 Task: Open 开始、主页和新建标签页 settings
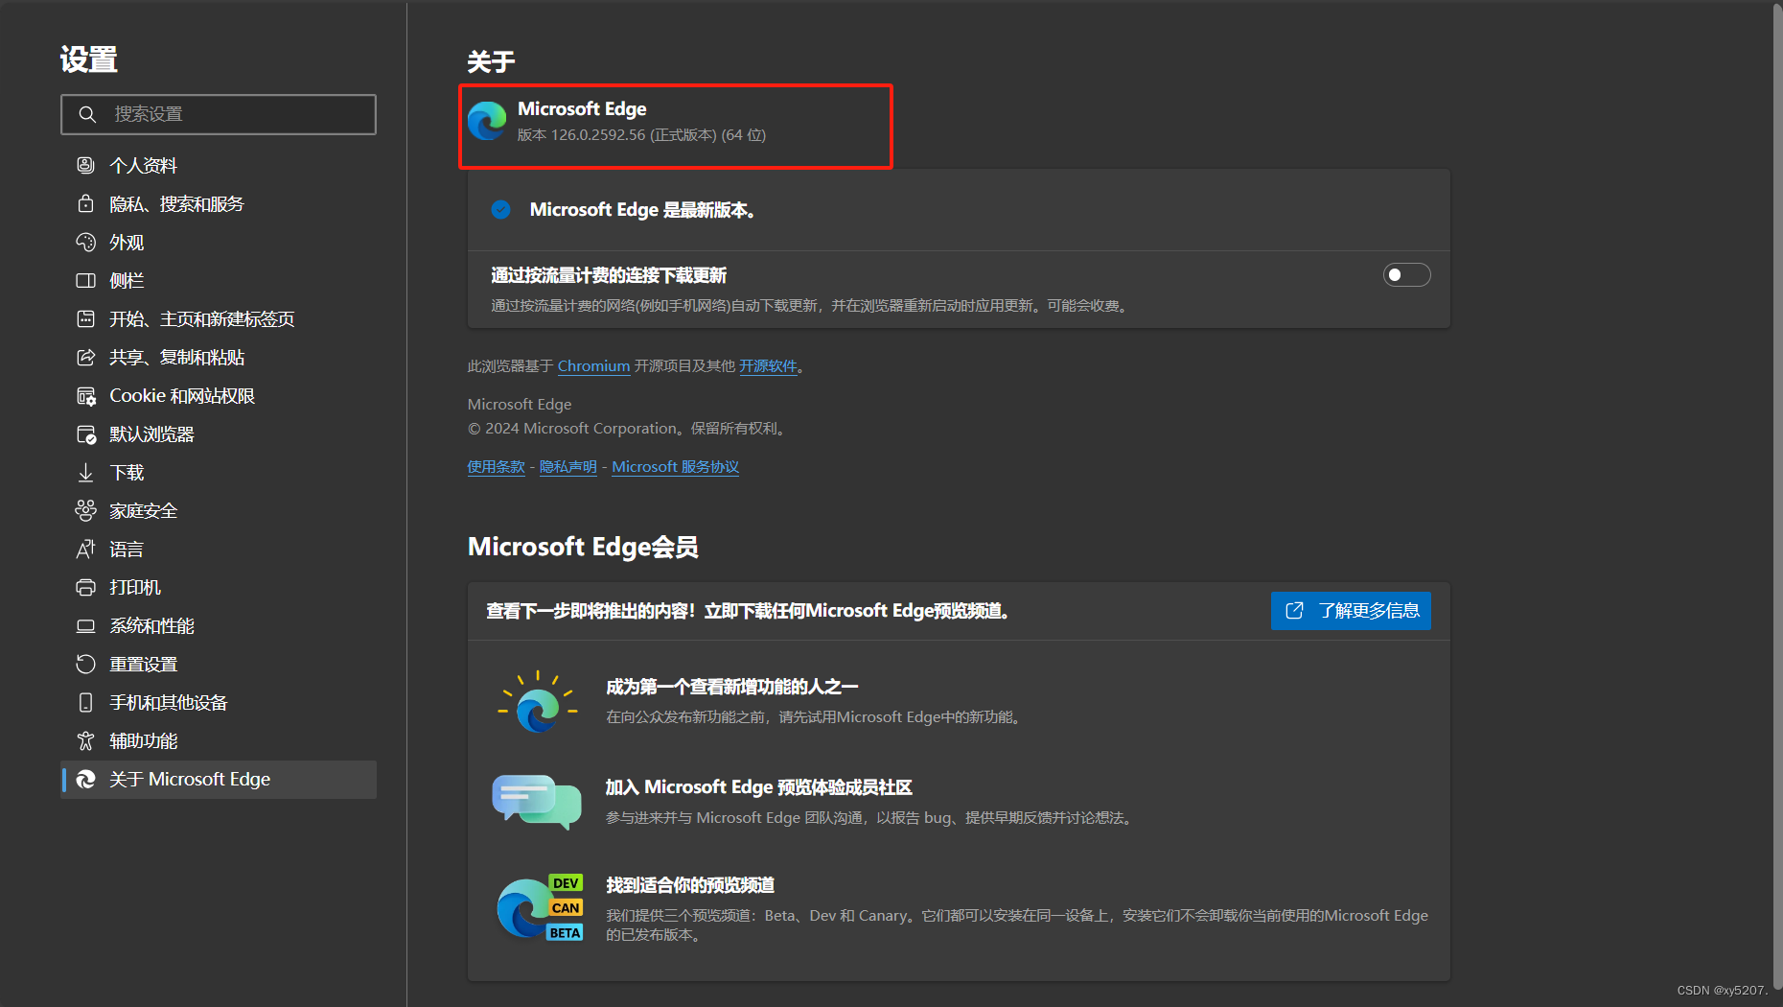(219, 318)
